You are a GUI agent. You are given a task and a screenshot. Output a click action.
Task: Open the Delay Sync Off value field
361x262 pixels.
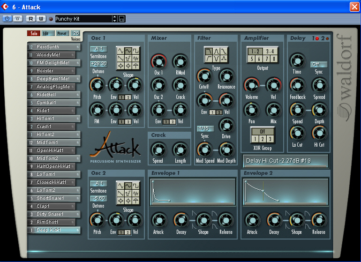click(319, 64)
